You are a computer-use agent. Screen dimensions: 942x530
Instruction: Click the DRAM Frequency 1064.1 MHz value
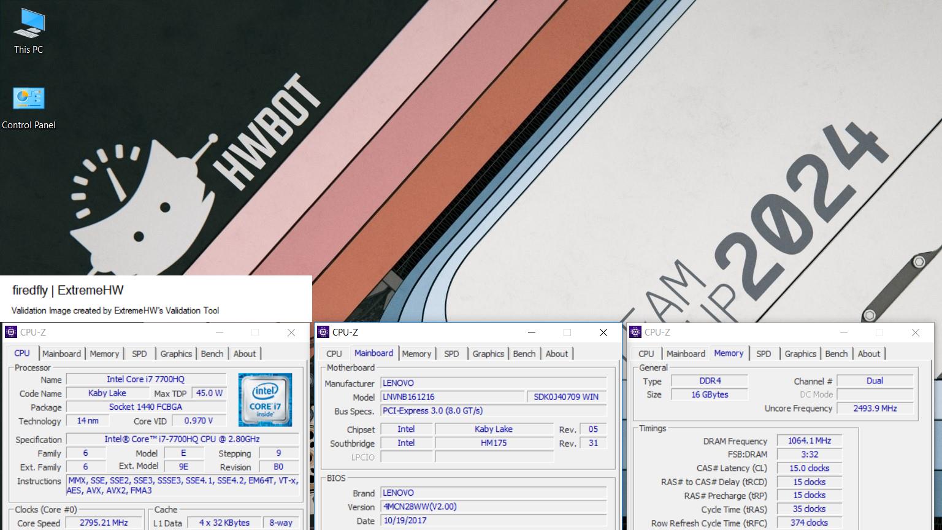(810, 440)
